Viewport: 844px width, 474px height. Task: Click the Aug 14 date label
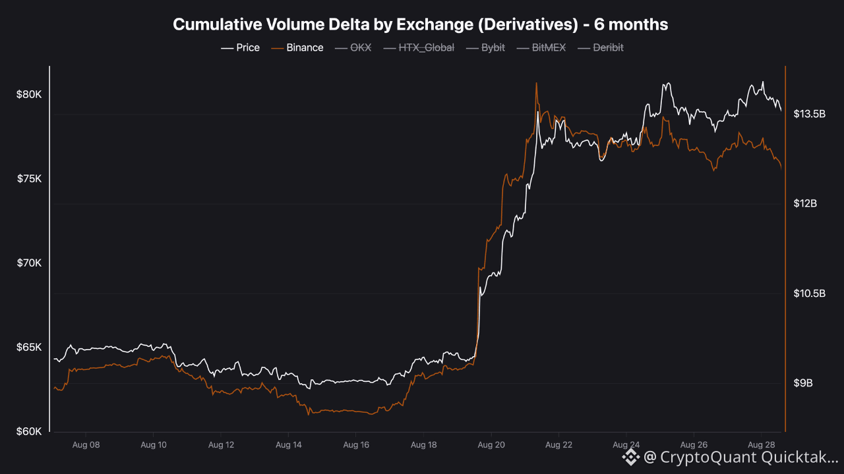pyautogui.click(x=288, y=445)
